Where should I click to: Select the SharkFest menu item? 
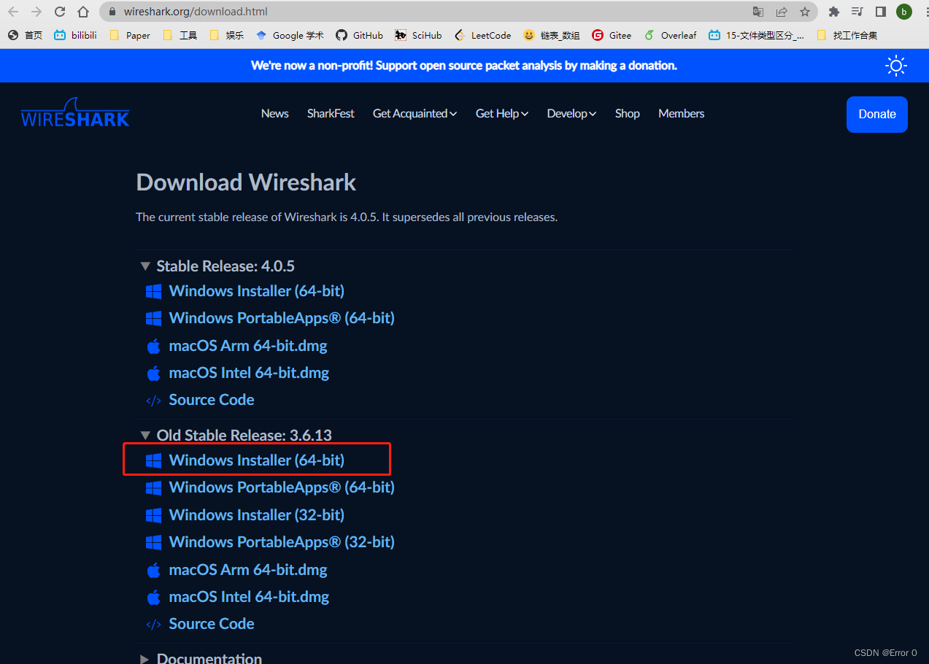(330, 114)
